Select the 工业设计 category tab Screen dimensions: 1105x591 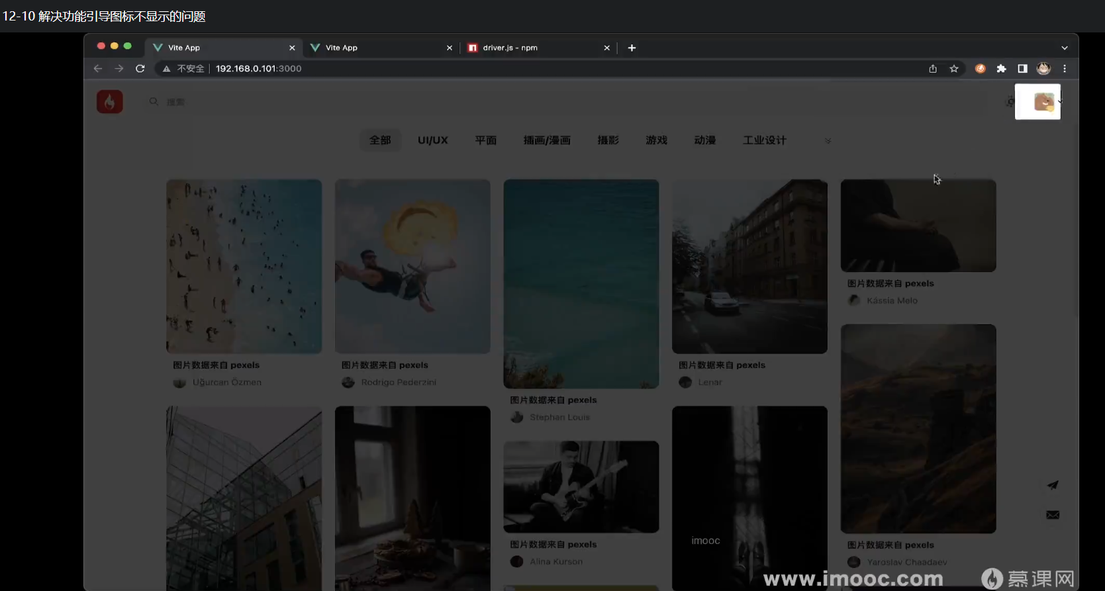point(765,140)
